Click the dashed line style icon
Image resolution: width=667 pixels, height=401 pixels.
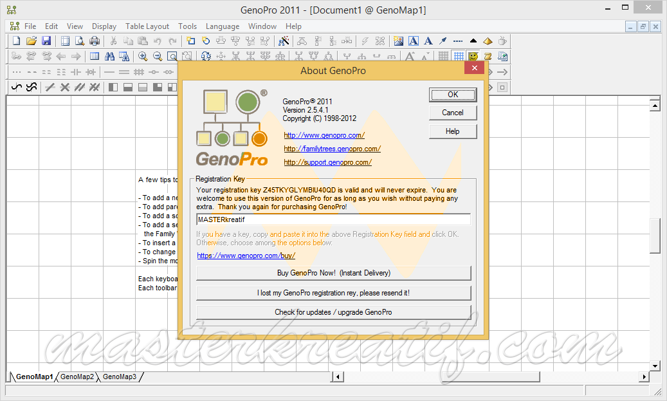pos(458,41)
